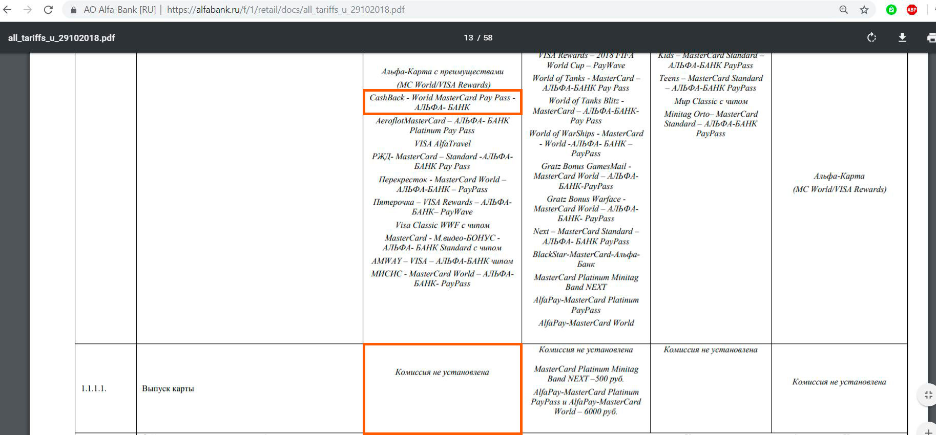
Task: Download the PDF with the download icon
Action: point(902,37)
